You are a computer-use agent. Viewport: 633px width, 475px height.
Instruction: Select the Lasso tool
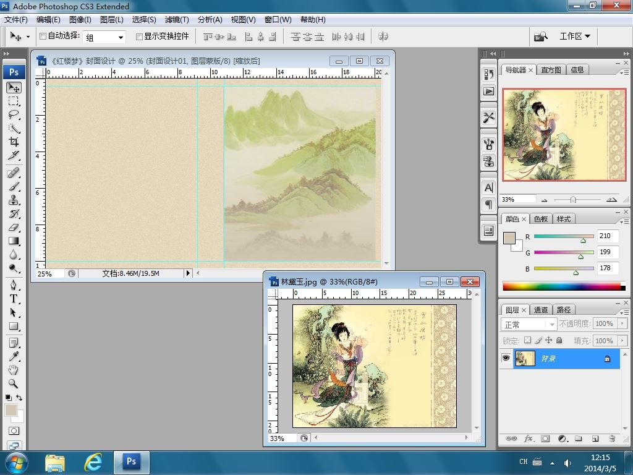(x=14, y=114)
